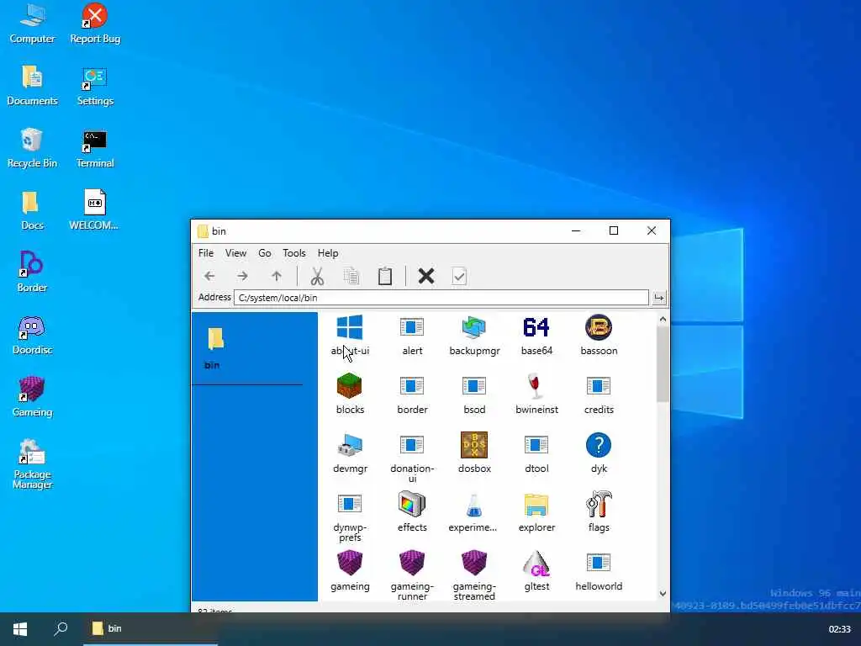Select the dtool icon
This screenshot has height=646, width=861.
[x=536, y=446]
